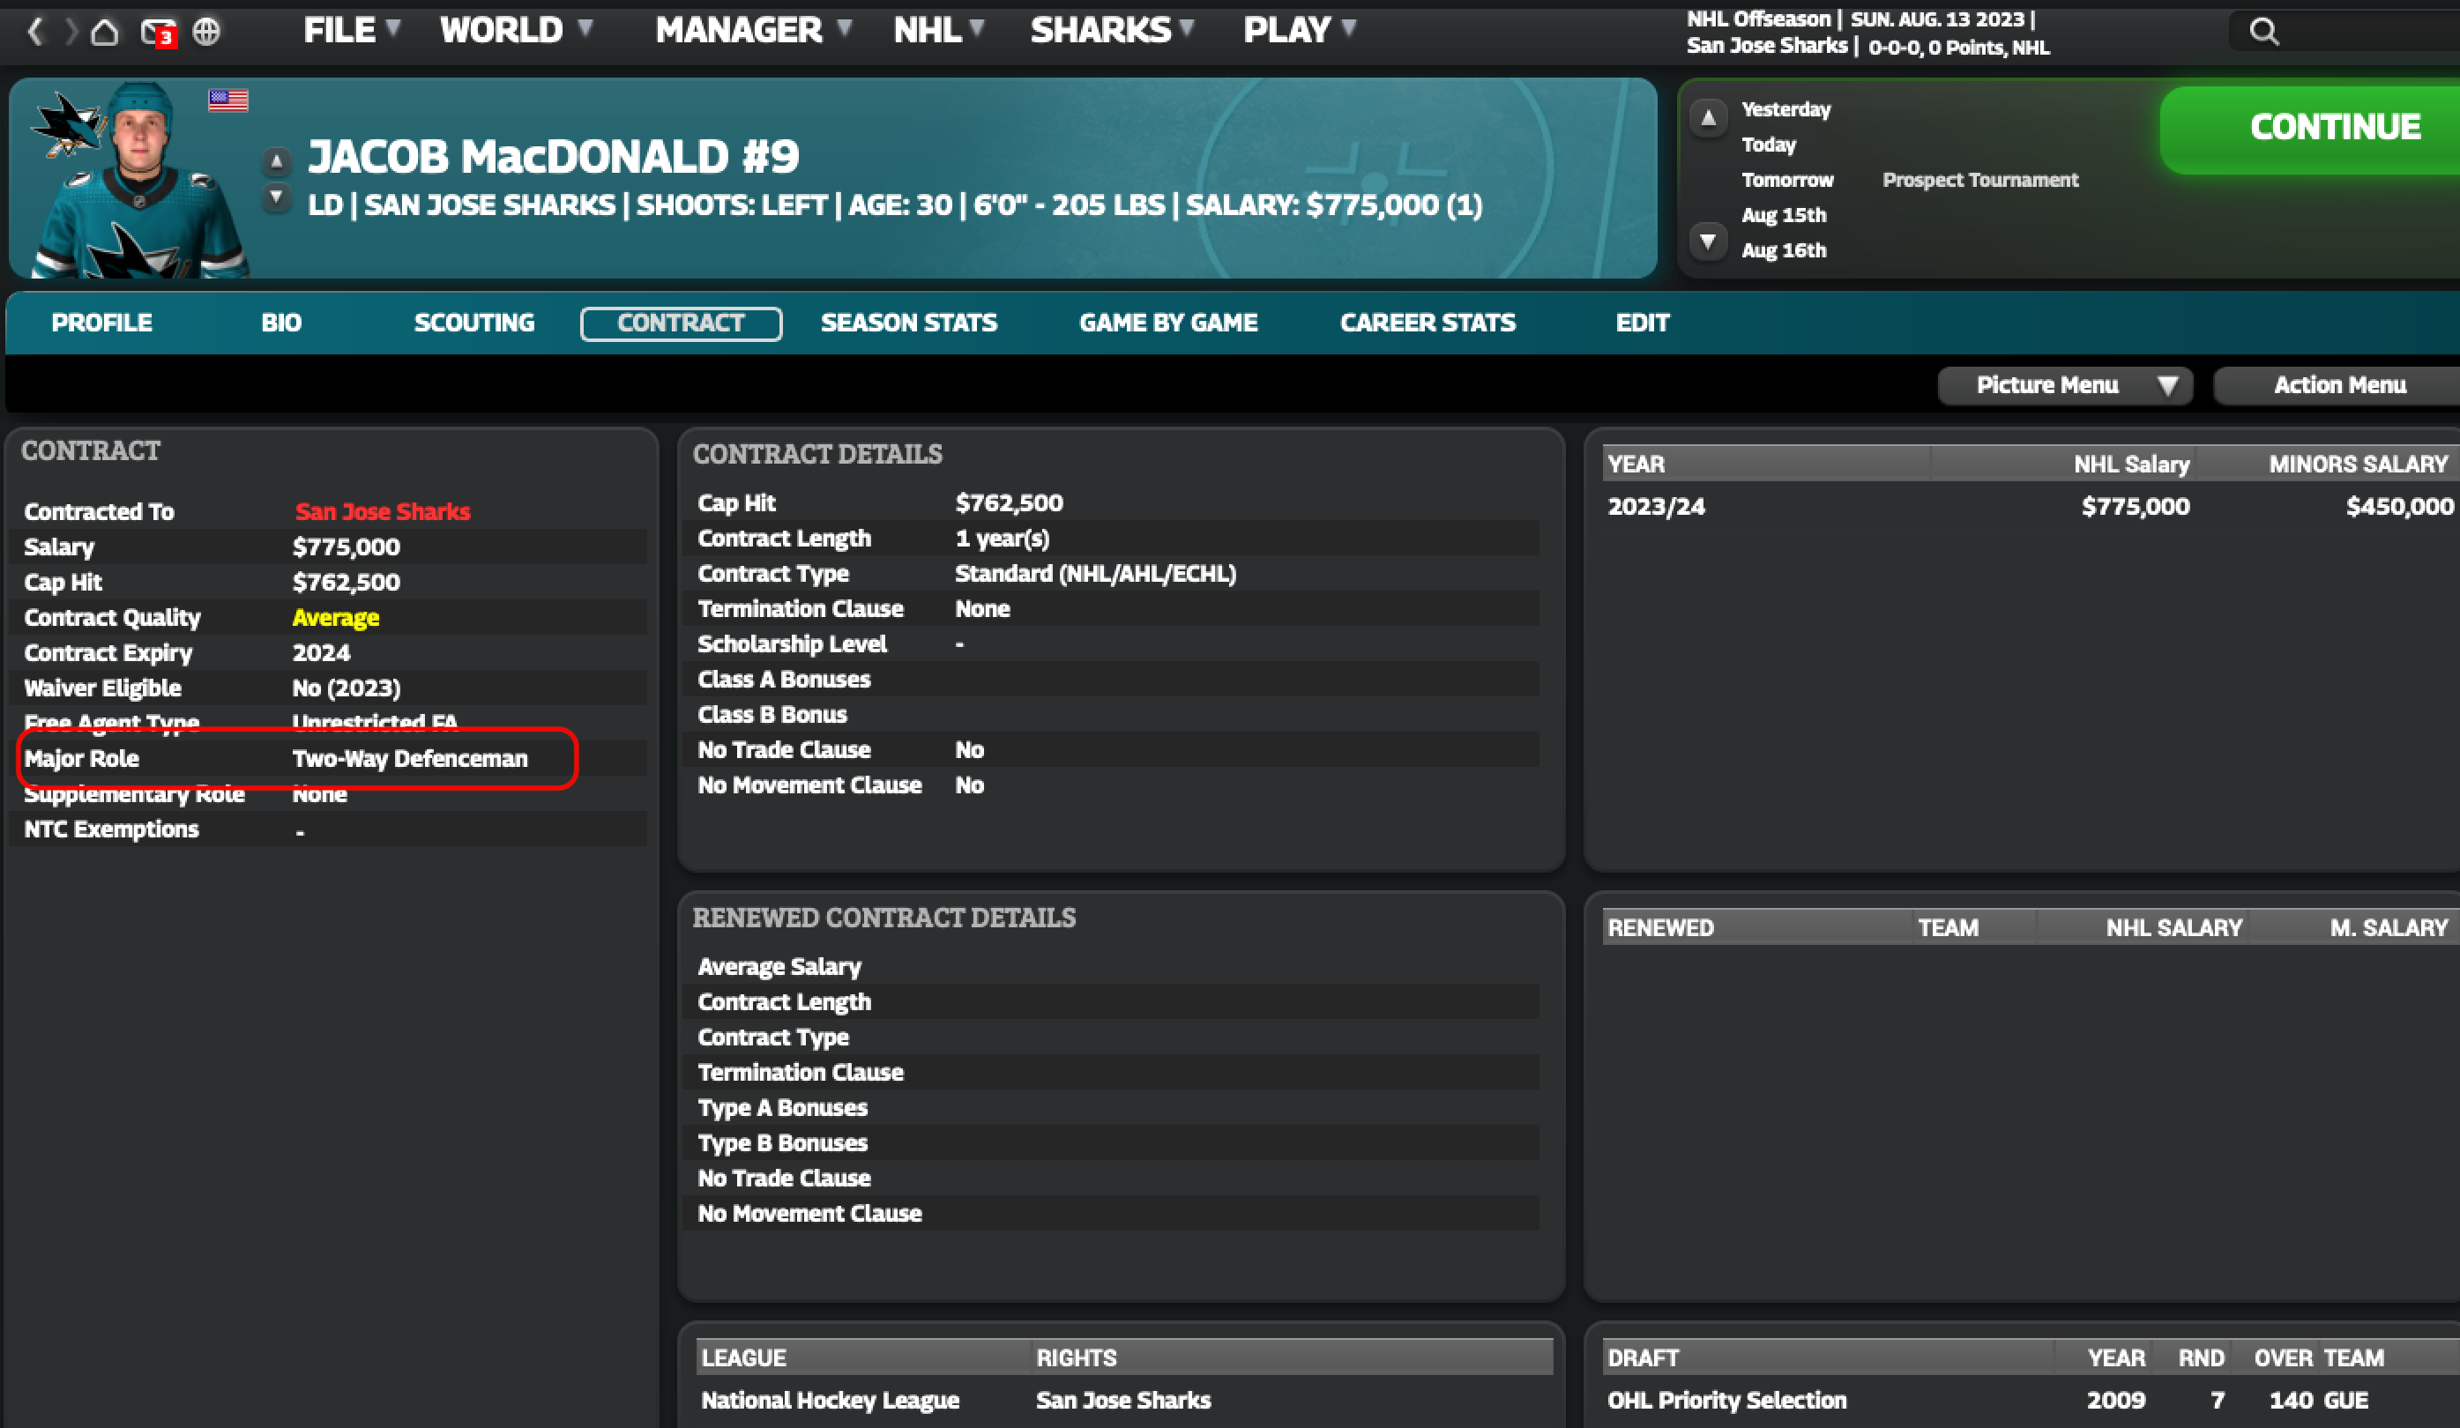Open the home screen icon

pyautogui.click(x=104, y=33)
